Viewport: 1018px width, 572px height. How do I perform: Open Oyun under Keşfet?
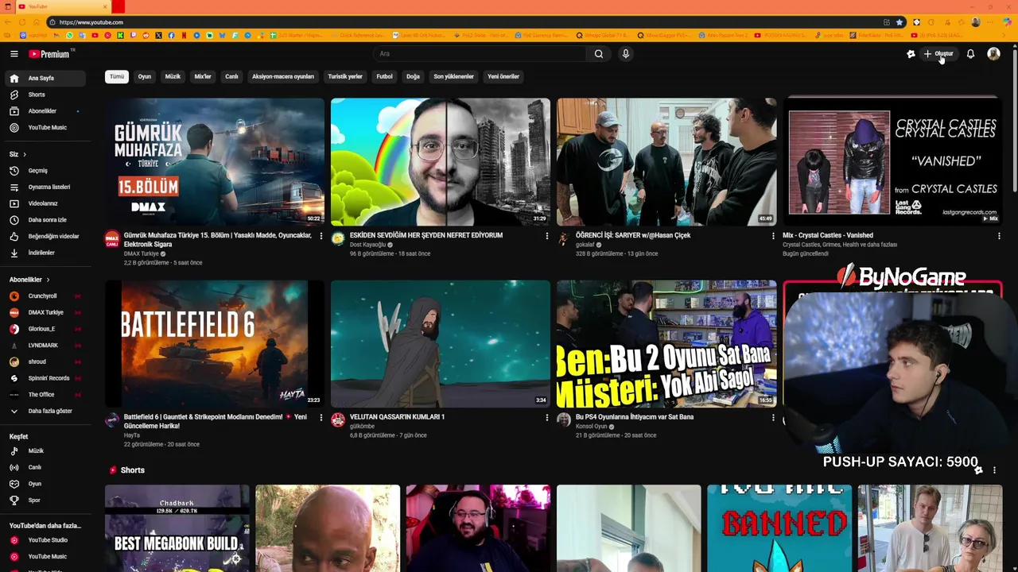coord(45,484)
